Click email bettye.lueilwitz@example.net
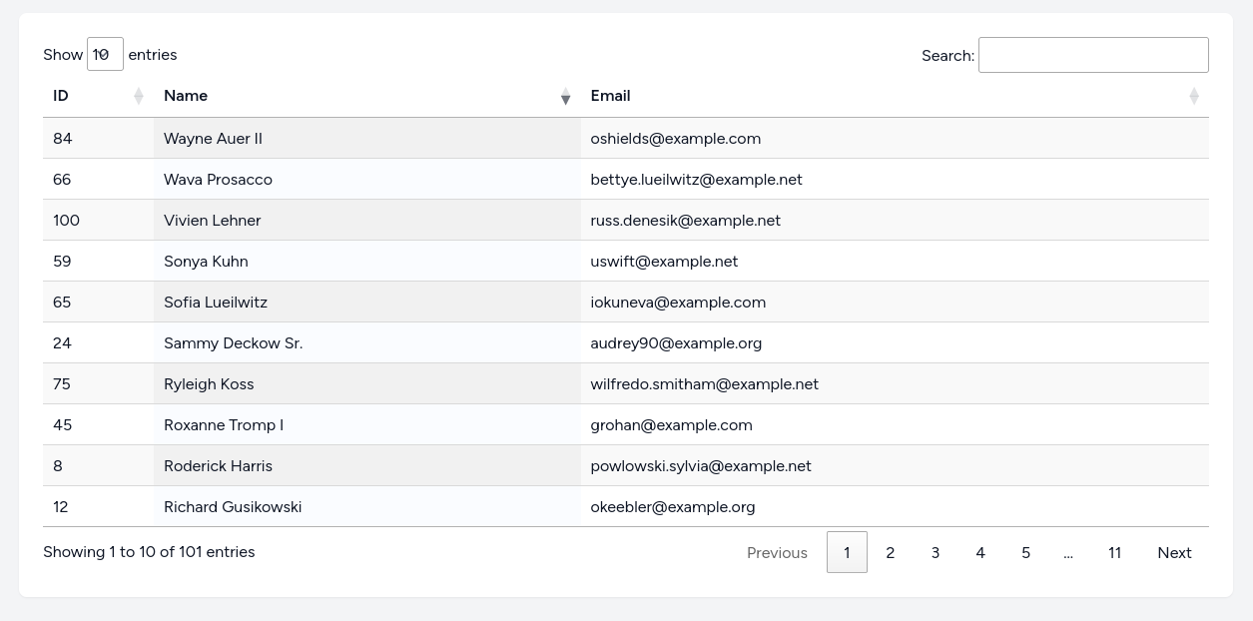Screen dimensions: 1253x621 point(696,179)
